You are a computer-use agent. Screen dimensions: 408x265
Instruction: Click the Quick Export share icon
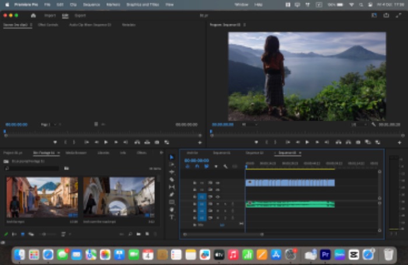pyautogui.click(x=386, y=16)
